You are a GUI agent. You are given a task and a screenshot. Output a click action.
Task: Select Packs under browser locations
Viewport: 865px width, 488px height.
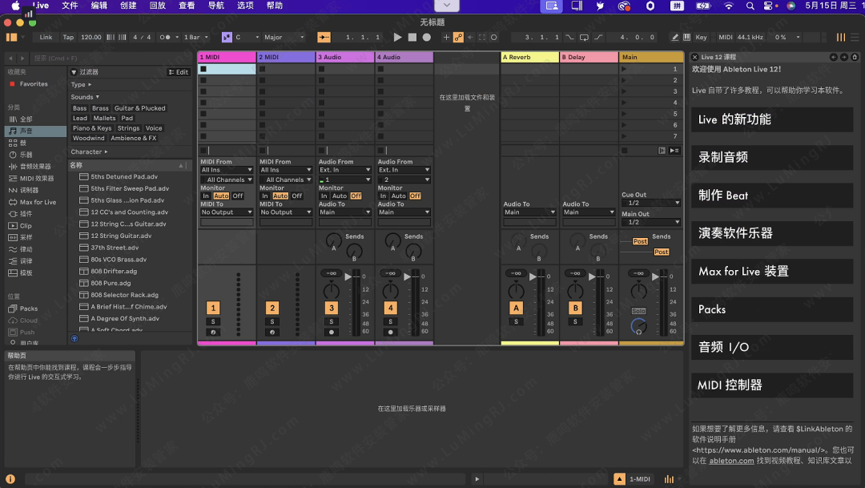point(29,309)
